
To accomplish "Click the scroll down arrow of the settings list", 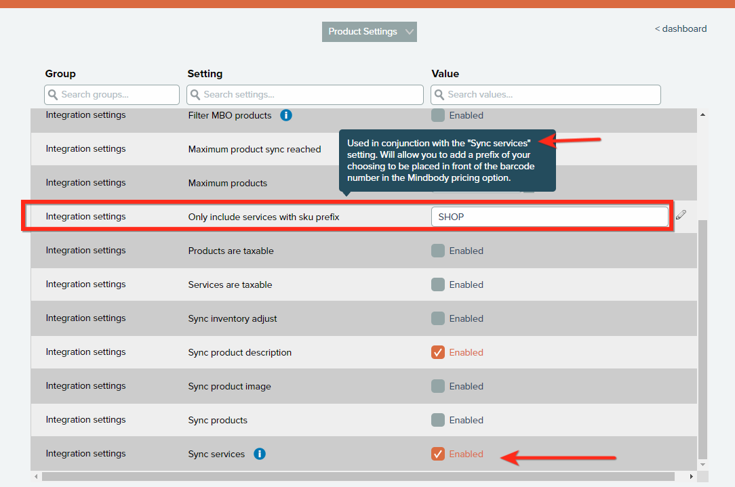I will 702,464.
